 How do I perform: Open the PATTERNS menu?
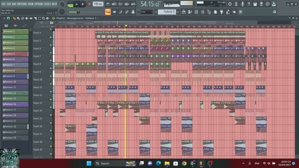coord(22,4)
